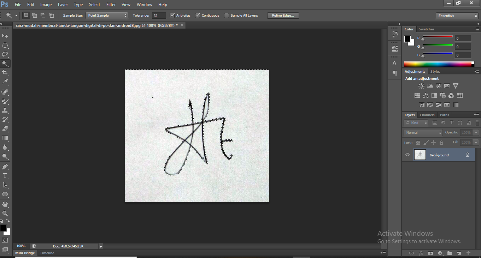Toggle the Contiguous checkbox
The height and width of the screenshot is (258, 481).
[x=198, y=16]
